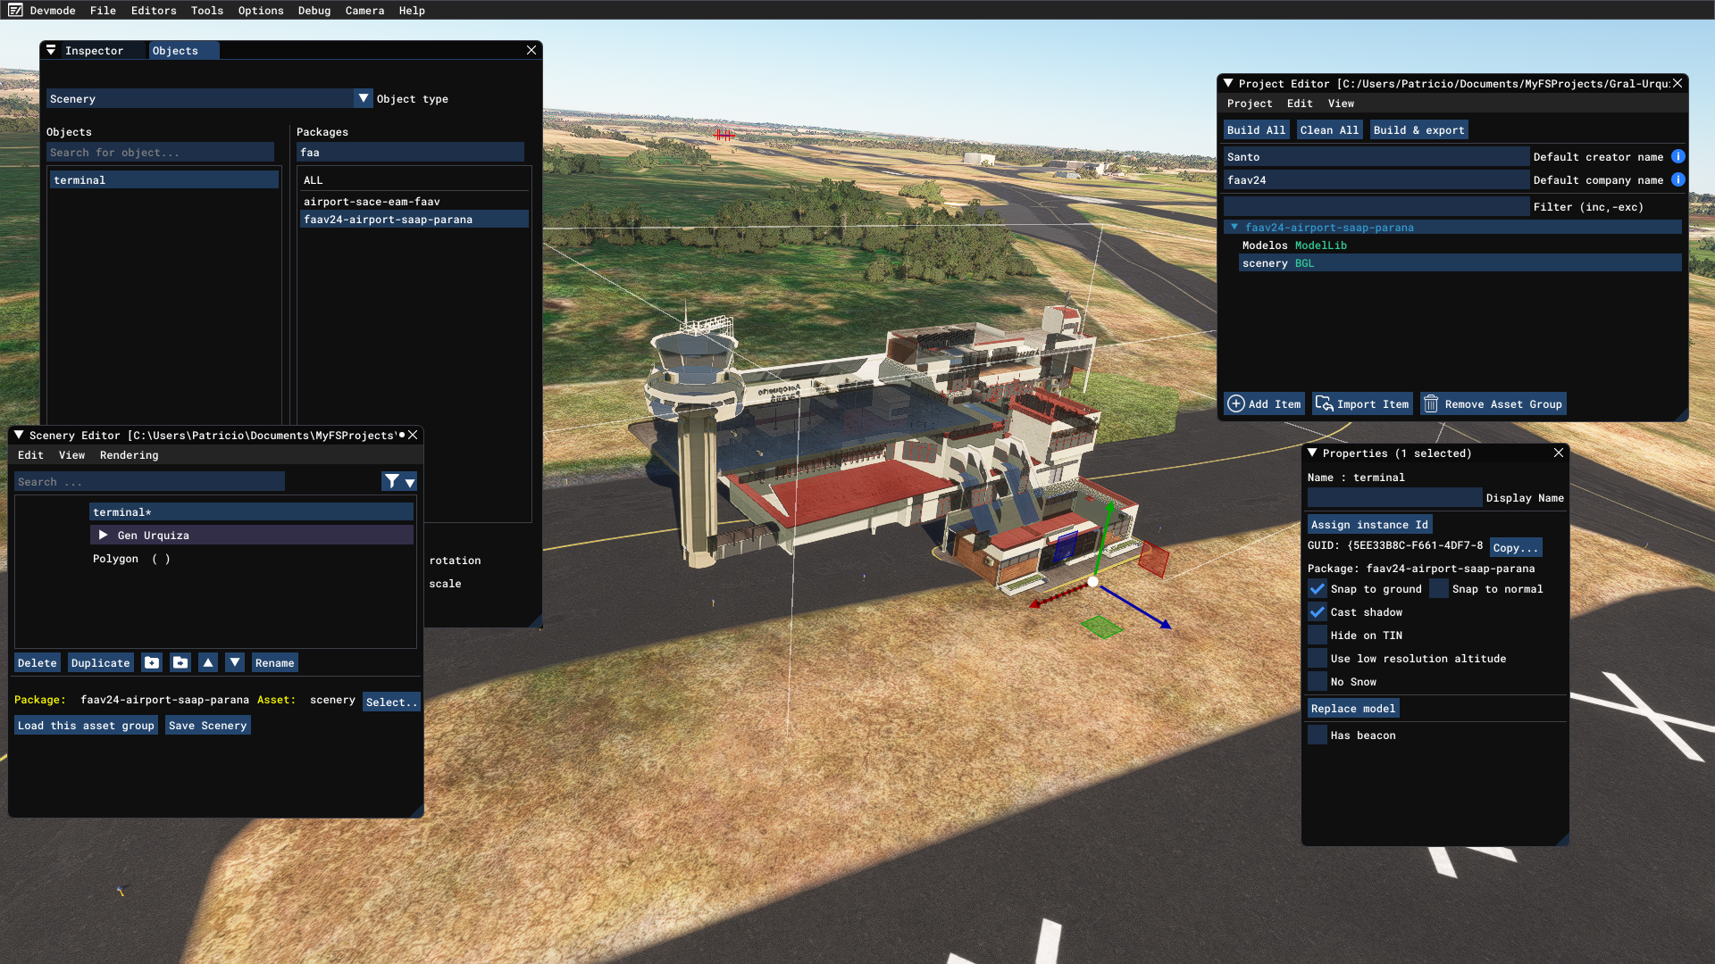
Task: Enable Hide on TIN
Action: point(1318,635)
